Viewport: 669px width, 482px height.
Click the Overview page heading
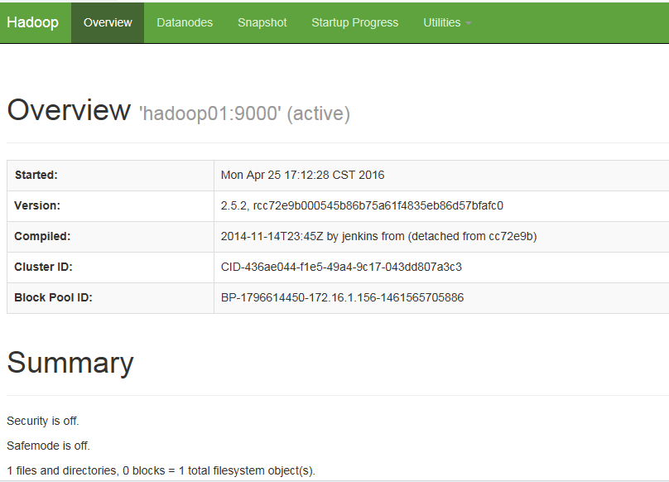[x=69, y=110]
